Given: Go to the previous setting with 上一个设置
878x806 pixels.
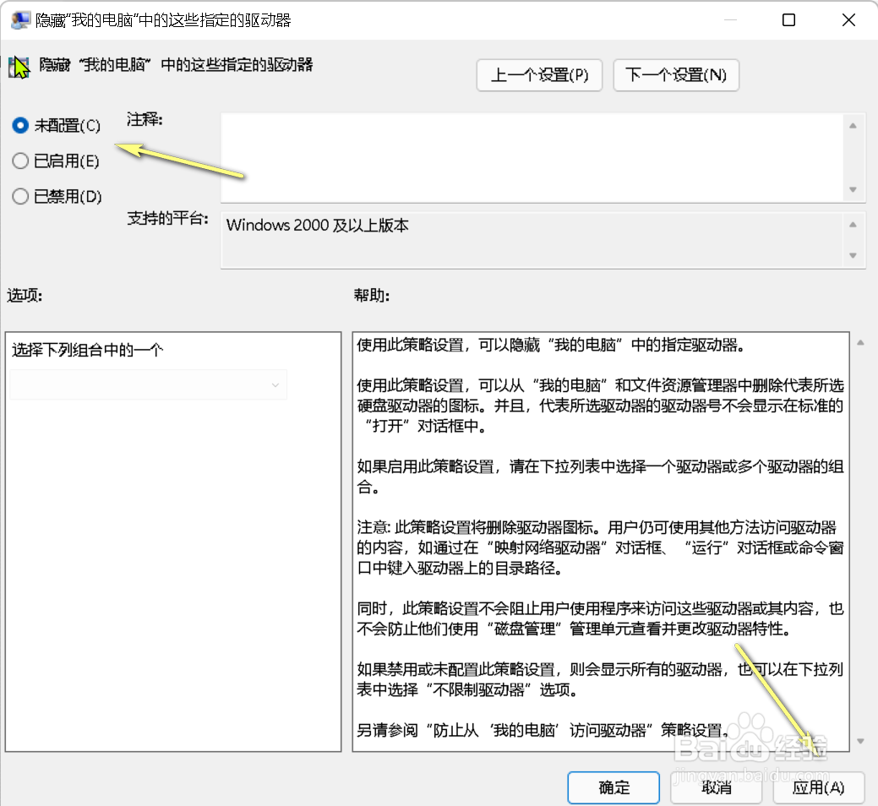Looking at the screenshot, I should point(539,75).
